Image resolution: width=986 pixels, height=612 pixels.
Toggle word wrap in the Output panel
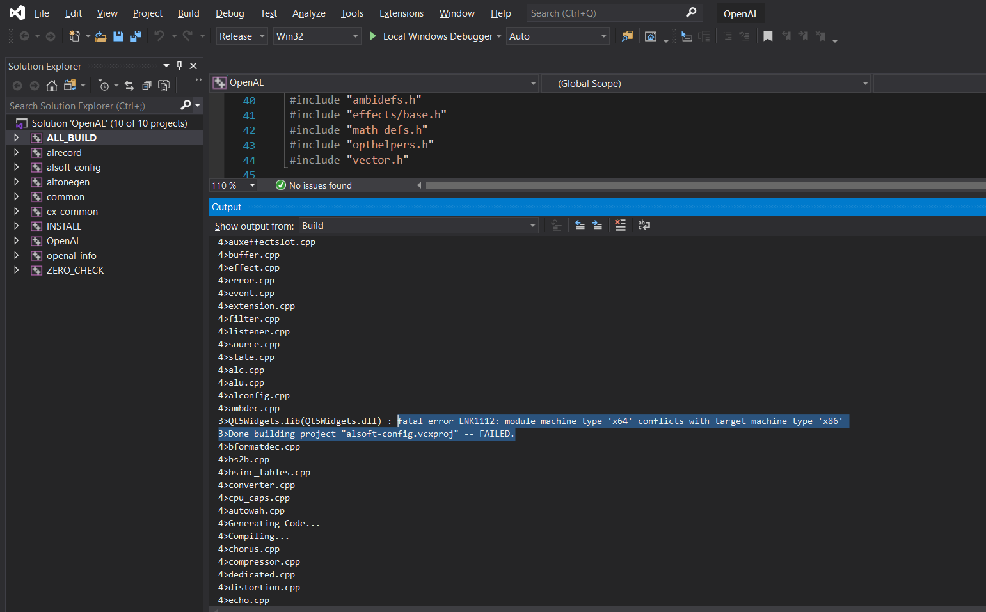coord(644,225)
